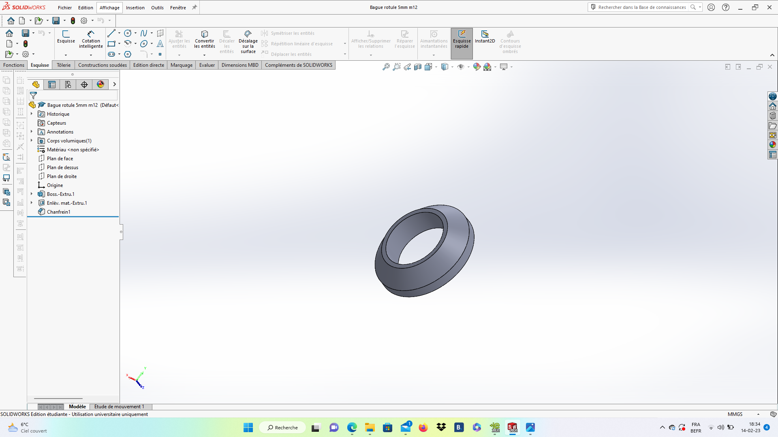Expand the Enlèv. mat.-Extru.1 feature
Viewport: 778px width, 437px height.
32,203
